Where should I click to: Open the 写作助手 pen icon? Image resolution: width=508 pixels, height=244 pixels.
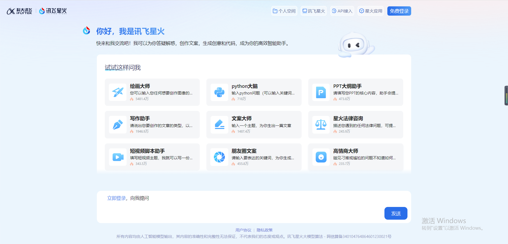[118, 125]
